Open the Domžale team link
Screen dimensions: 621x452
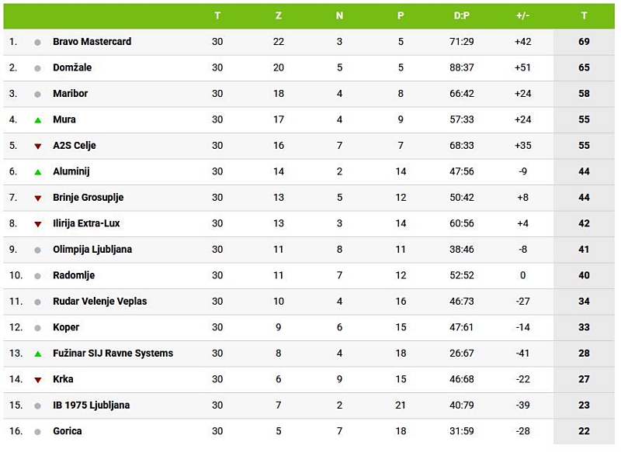pos(72,67)
